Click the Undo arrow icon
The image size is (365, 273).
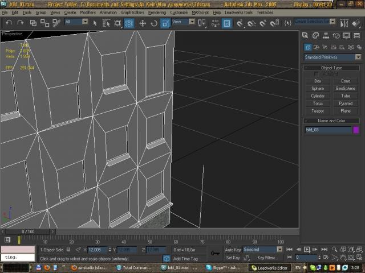7,23
